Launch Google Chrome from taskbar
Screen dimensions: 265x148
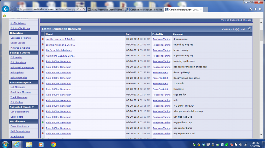tap(53, 144)
